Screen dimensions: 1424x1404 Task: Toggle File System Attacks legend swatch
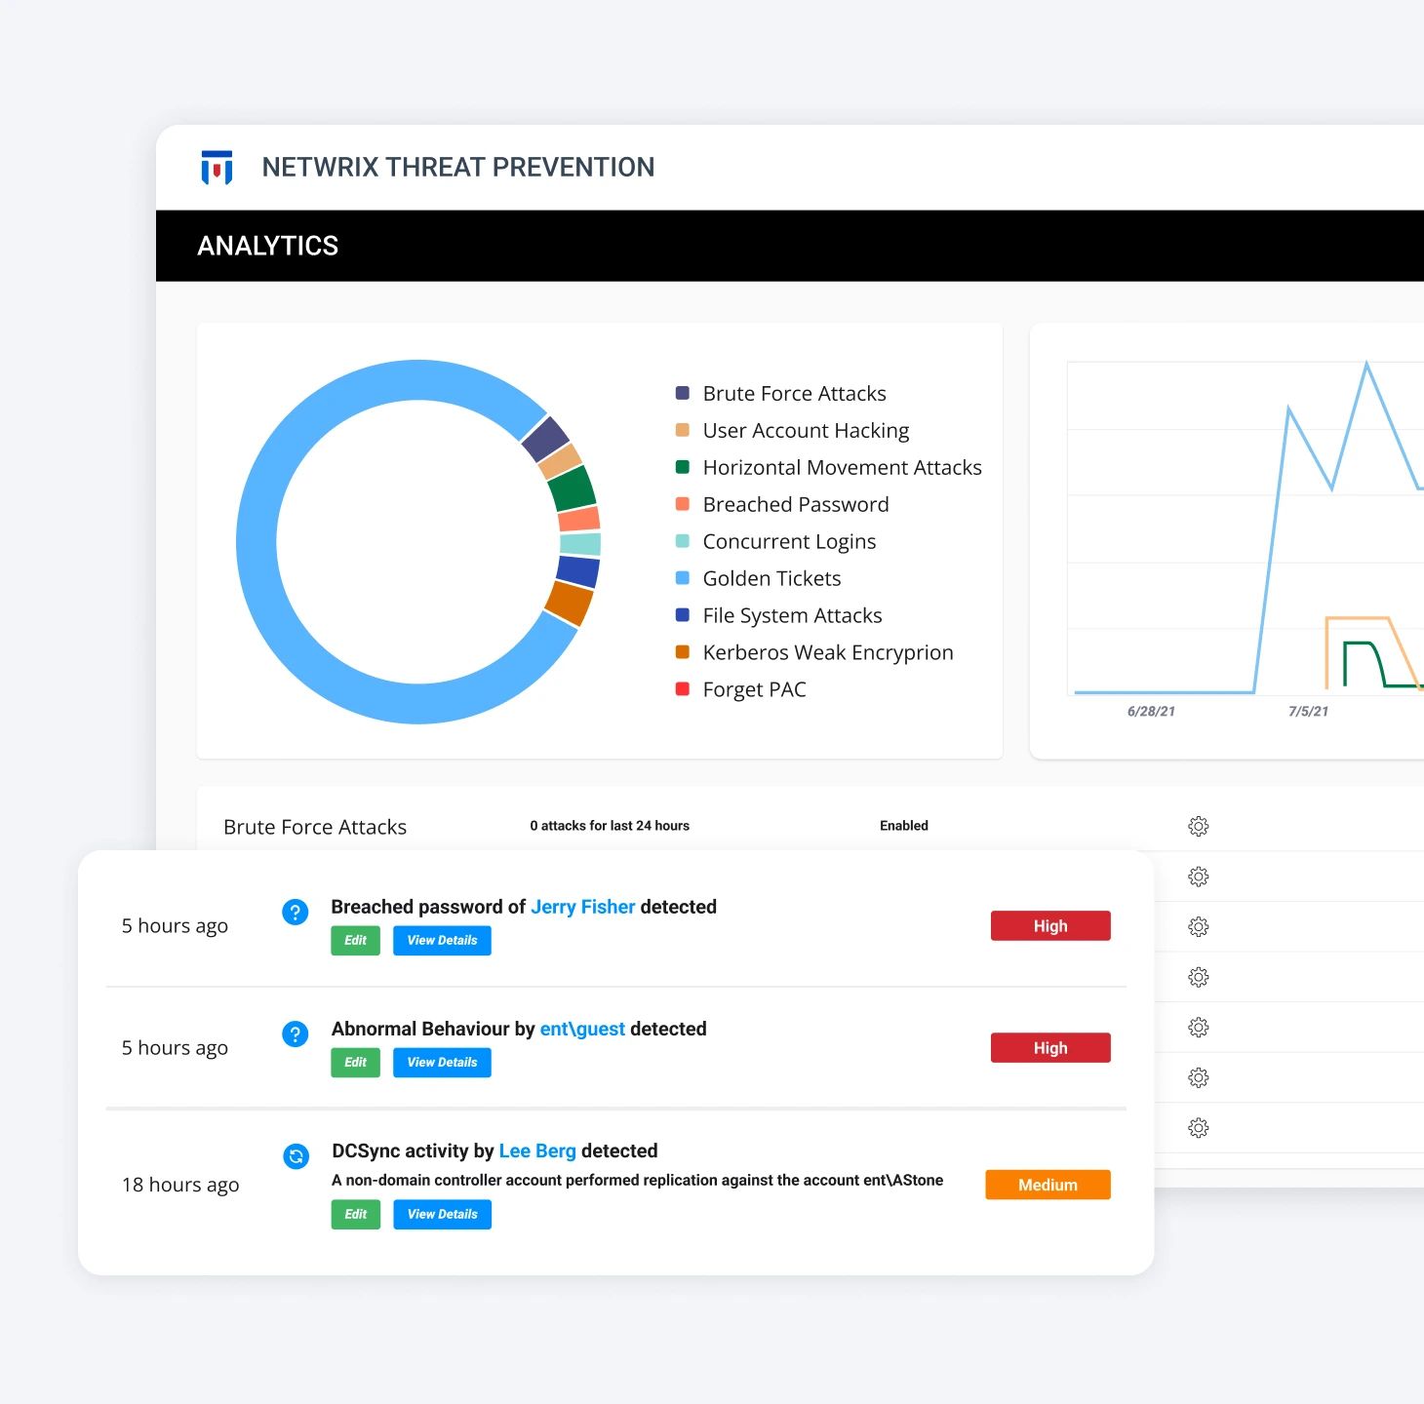pyautogui.click(x=683, y=615)
